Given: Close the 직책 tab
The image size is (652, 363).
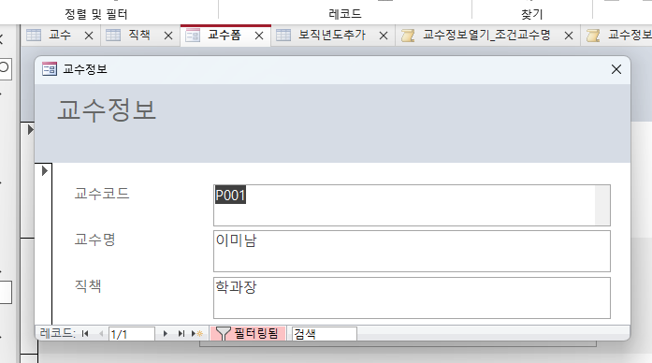Looking at the screenshot, I should [x=168, y=36].
